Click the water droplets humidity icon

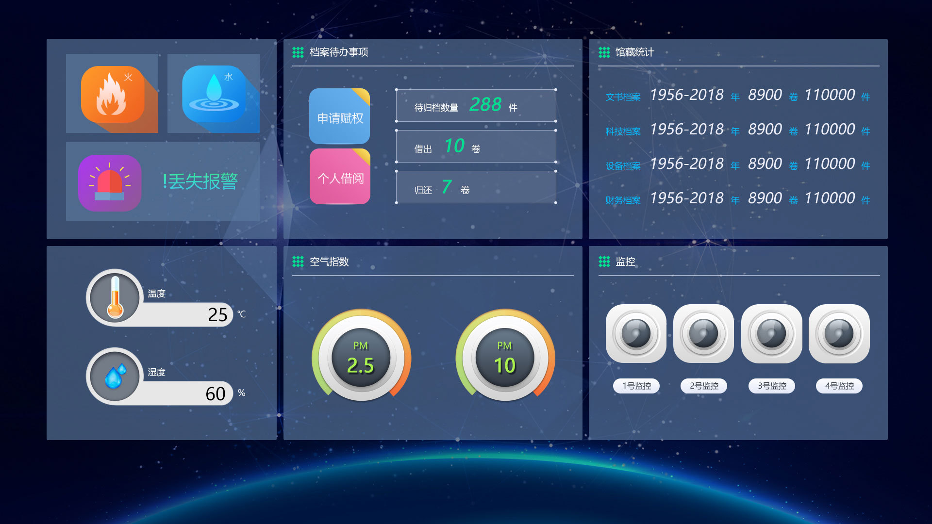click(x=115, y=376)
